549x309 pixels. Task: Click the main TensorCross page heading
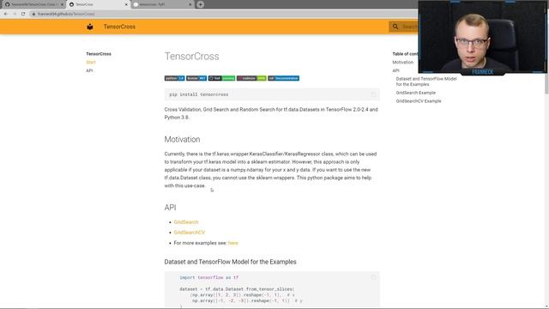pyautogui.click(x=192, y=57)
